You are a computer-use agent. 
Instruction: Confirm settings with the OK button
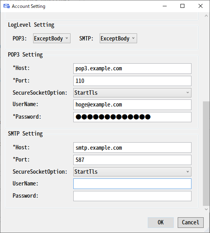click(x=161, y=222)
